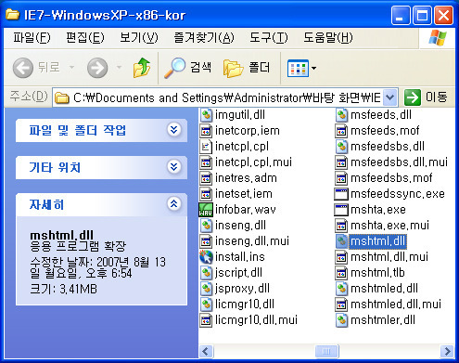The height and width of the screenshot is (363, 459).
Task: Expand the 파일 및 폴더 작업 panel
Action: [173, 130]
